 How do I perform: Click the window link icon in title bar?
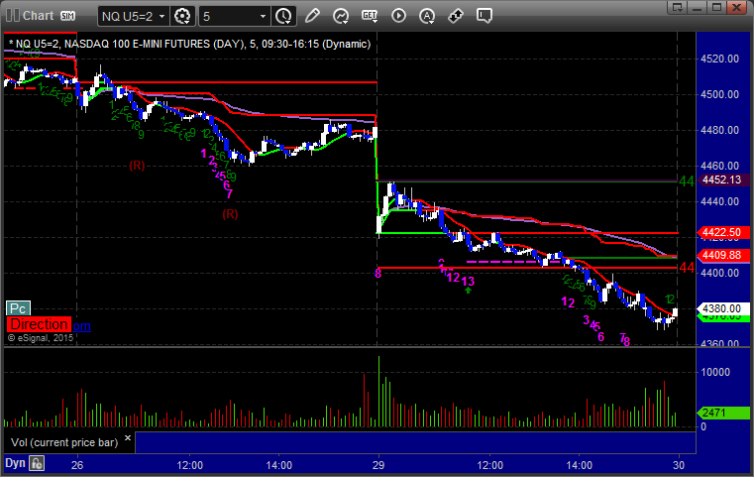tap(678, 7)
